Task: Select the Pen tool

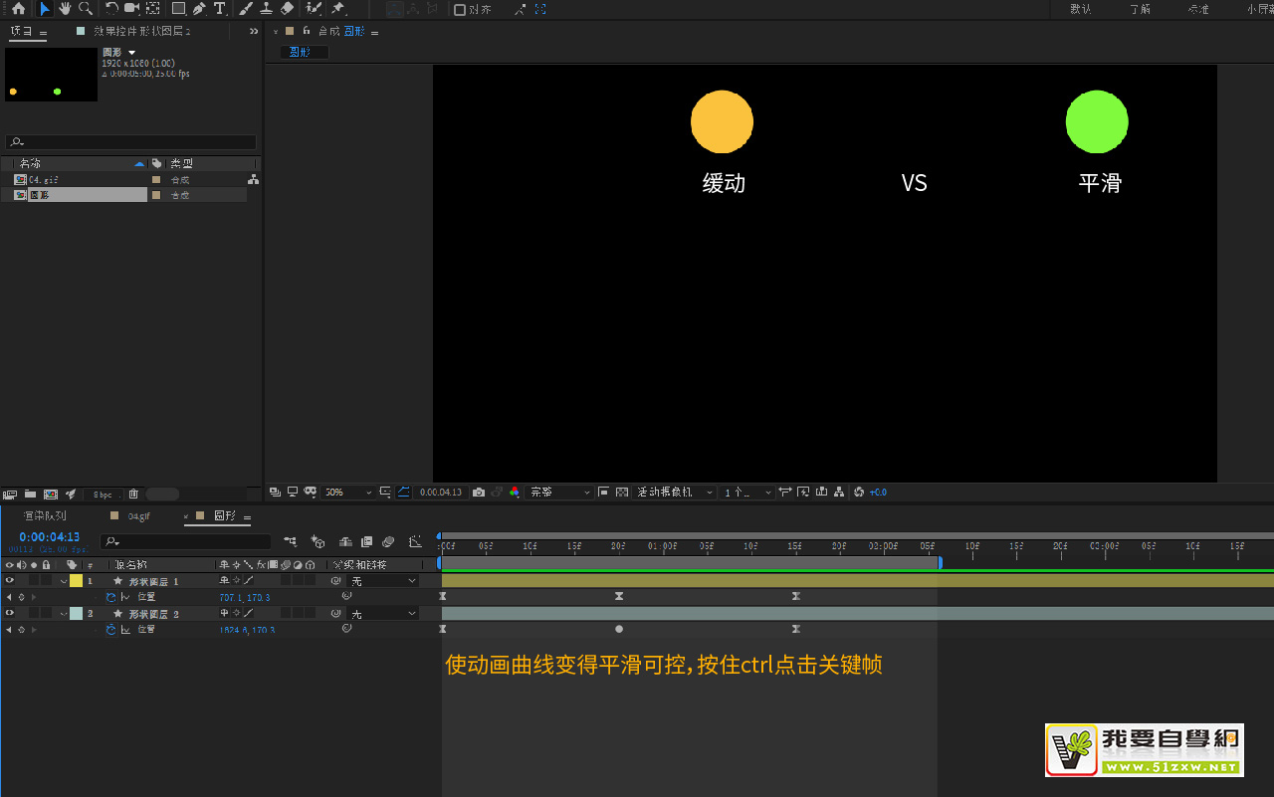Action: [x=199, y=9]
